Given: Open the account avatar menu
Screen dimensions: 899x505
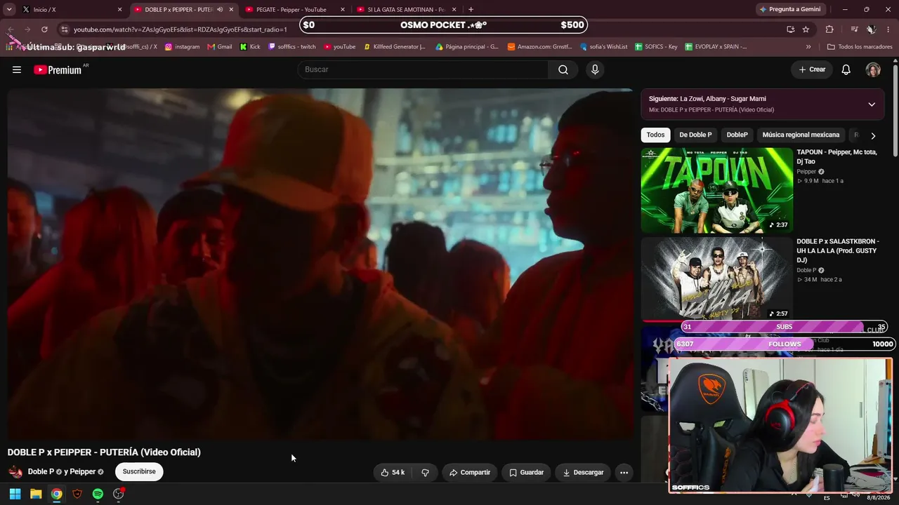Looking at the screenshot, I should click(x=873, y=69).
